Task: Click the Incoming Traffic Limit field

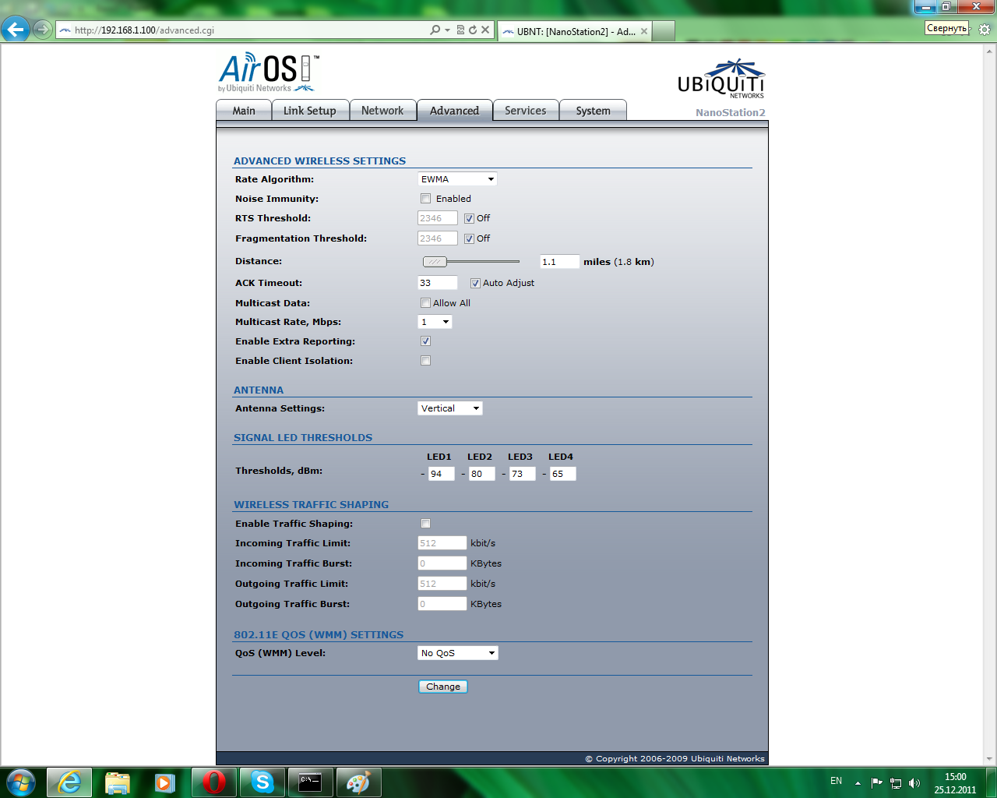Action: pyautogui.click(x=442, y=543)
